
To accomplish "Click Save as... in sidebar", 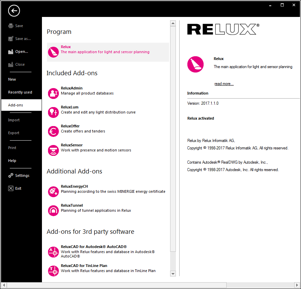I will (x=23, y=39).
